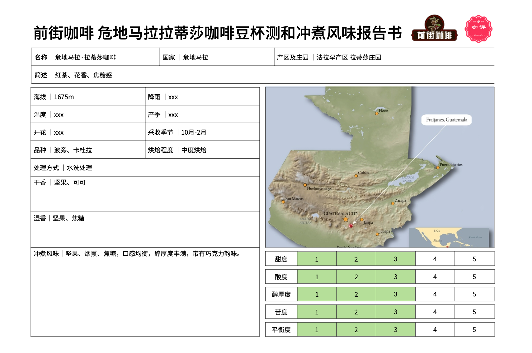Click the Jalapa map label

[368, 222]
